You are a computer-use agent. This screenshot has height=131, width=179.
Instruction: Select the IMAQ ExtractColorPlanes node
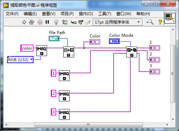132,52
